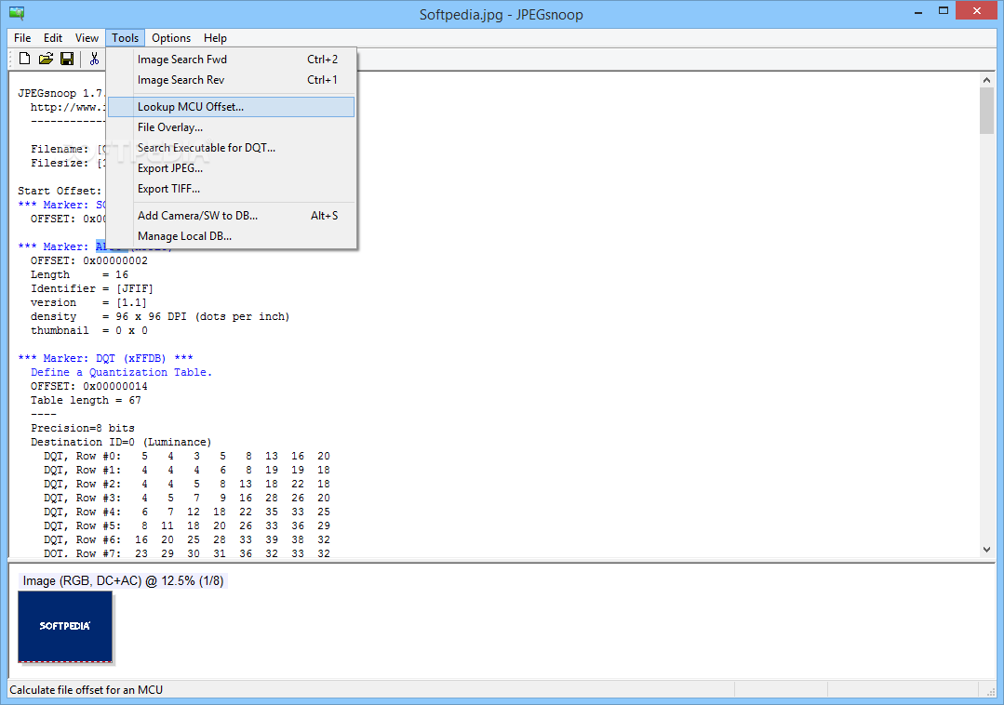The height and width of the screenshot is (705, 1004).
Task: Click the 'version = [1.1]' line
Action: 89,302
